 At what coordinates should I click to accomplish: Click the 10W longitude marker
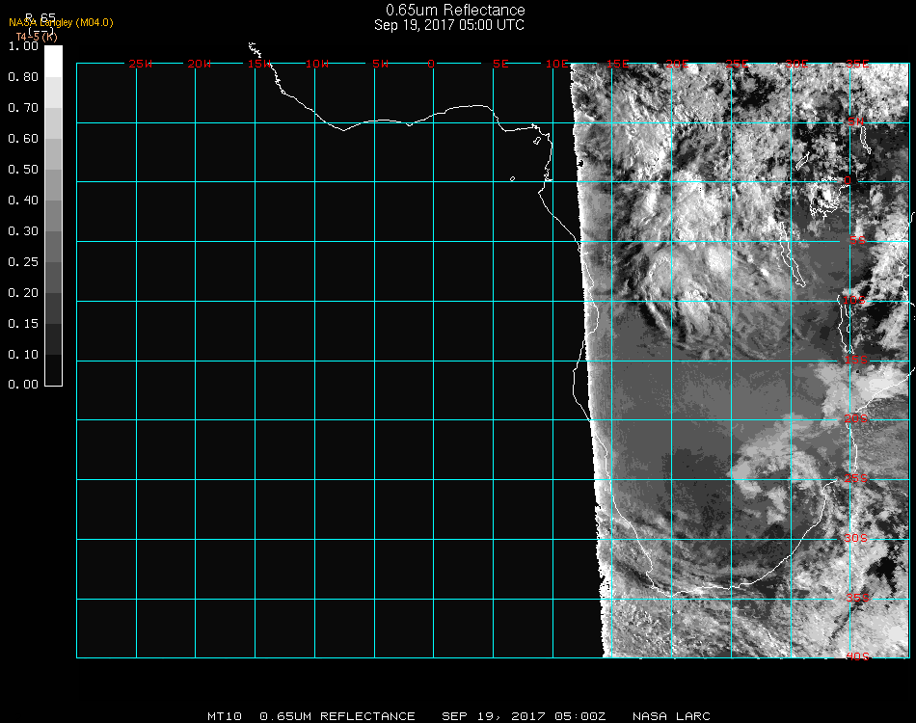pyautogui.click(x=318, y=64)
